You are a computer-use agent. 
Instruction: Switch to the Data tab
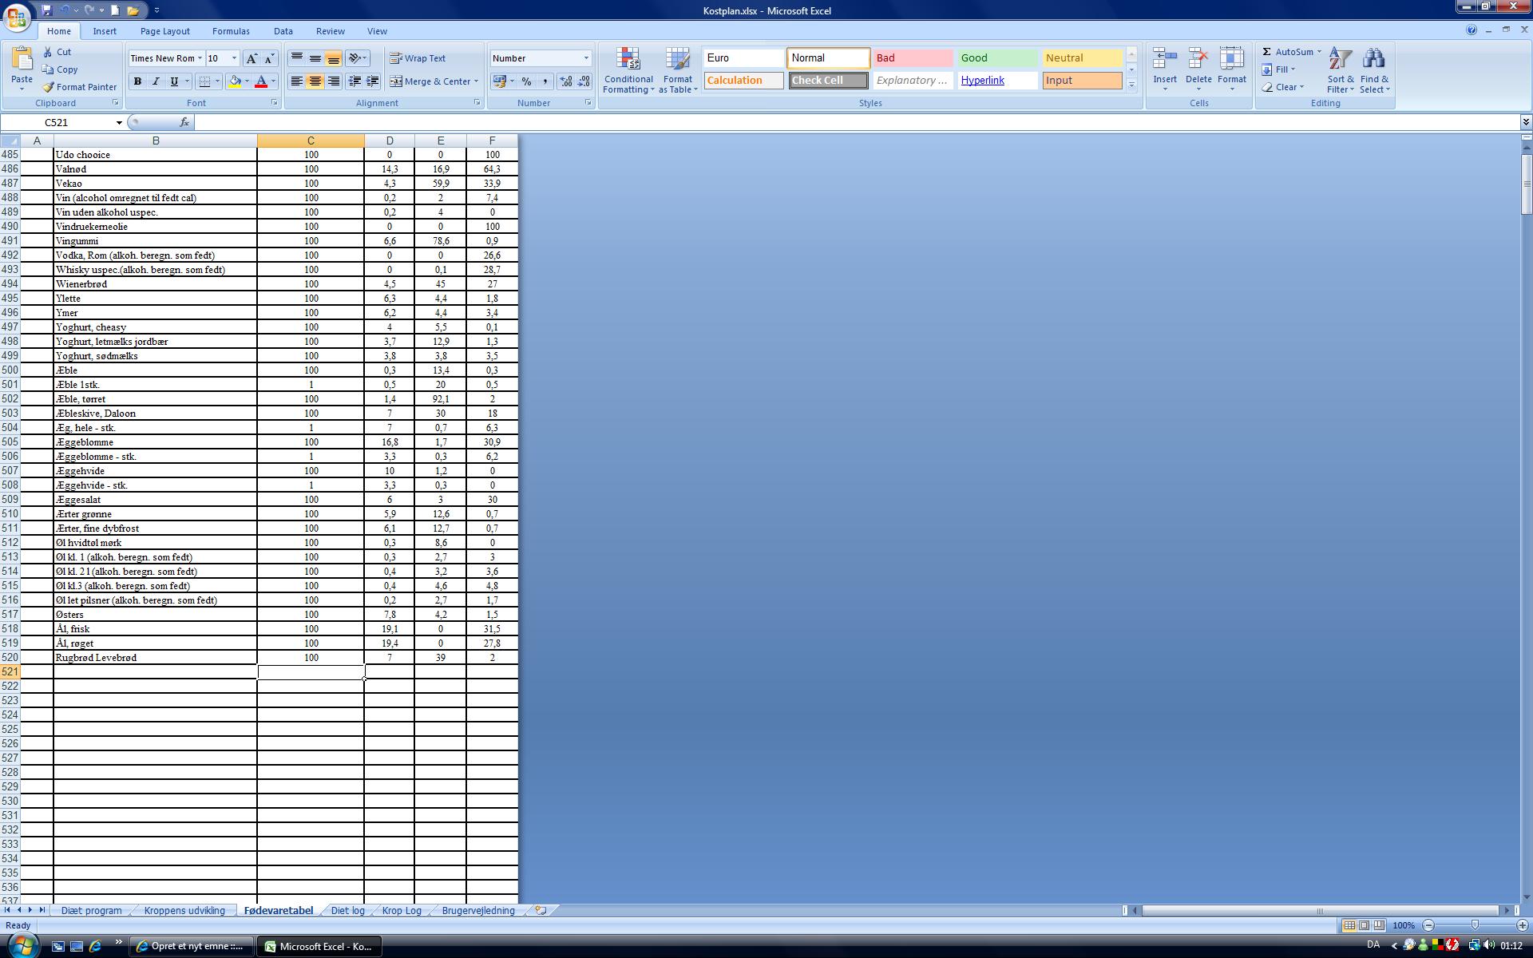(283, 31)
